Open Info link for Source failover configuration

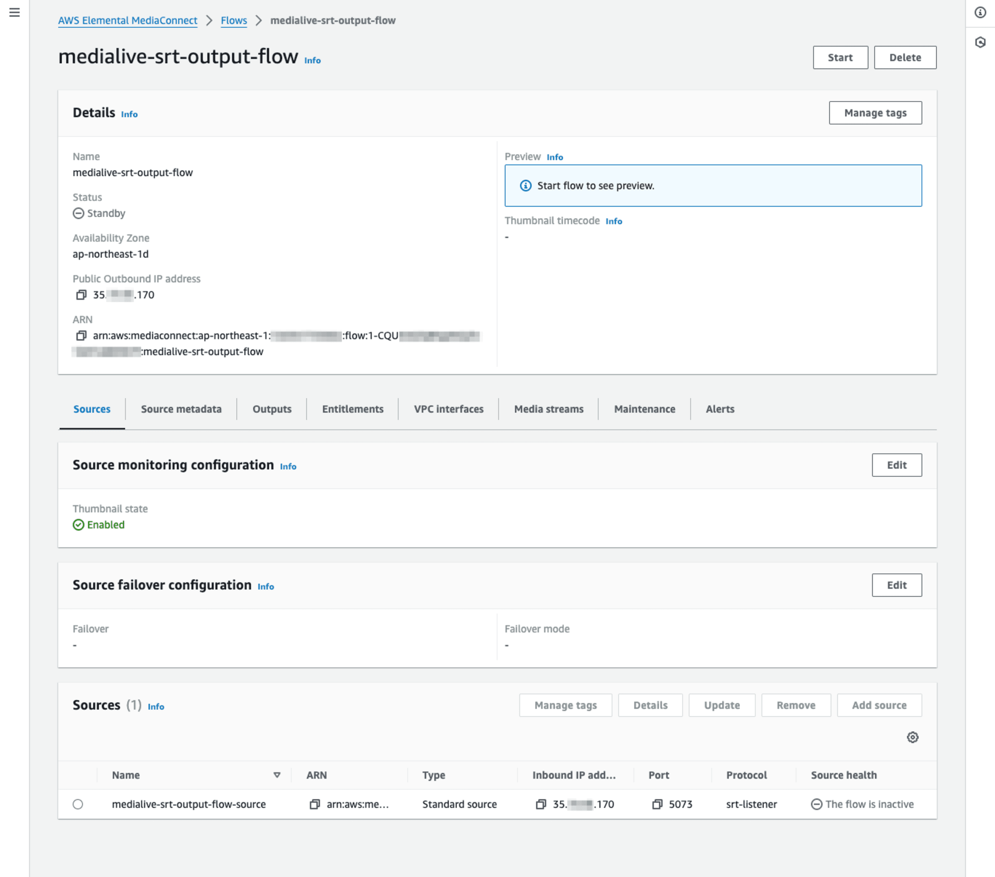(x=266, y=586)
